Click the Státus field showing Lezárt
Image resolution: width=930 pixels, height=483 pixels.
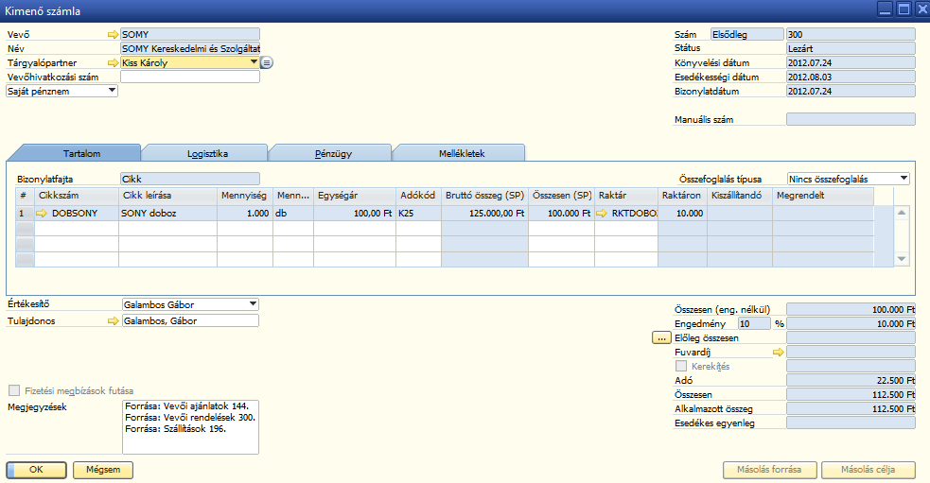(851, 48)
